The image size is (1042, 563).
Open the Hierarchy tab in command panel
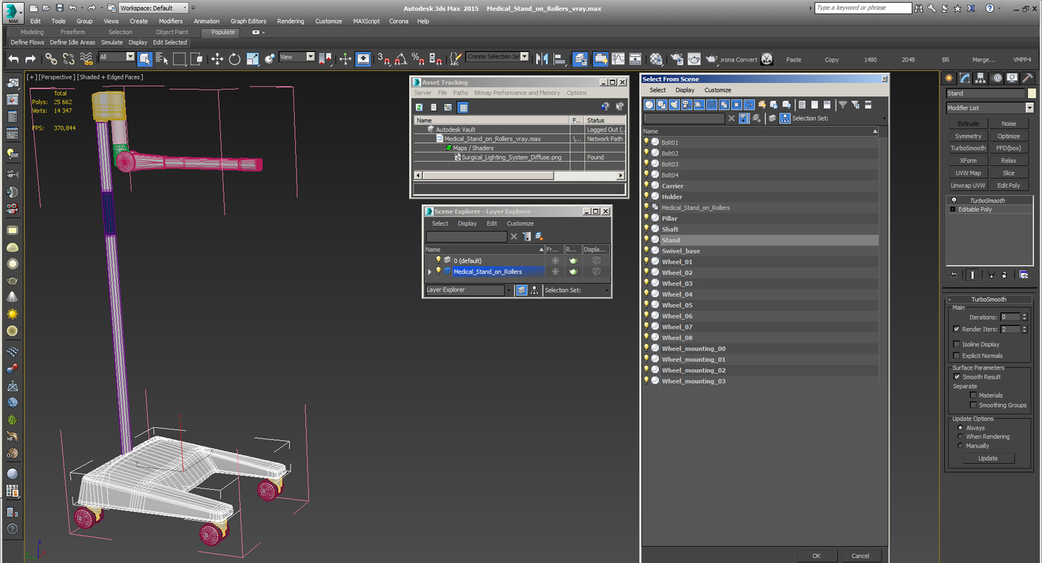[981, 78]
